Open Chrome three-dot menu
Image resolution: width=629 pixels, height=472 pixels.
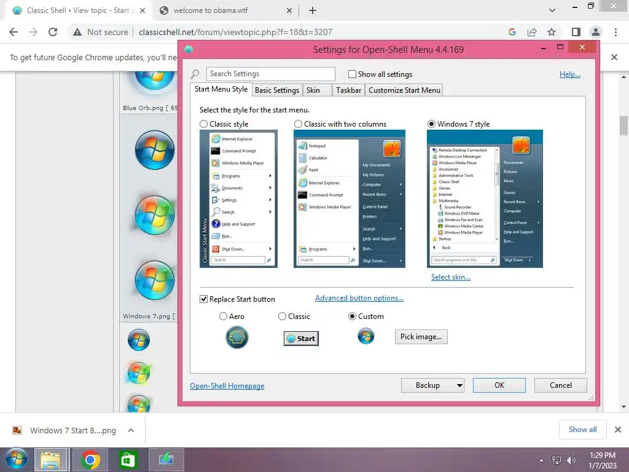pyautogui.click(x=615, y=32)
